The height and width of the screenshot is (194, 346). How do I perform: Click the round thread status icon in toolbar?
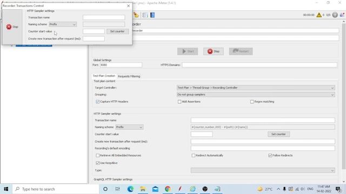[335, 15]
